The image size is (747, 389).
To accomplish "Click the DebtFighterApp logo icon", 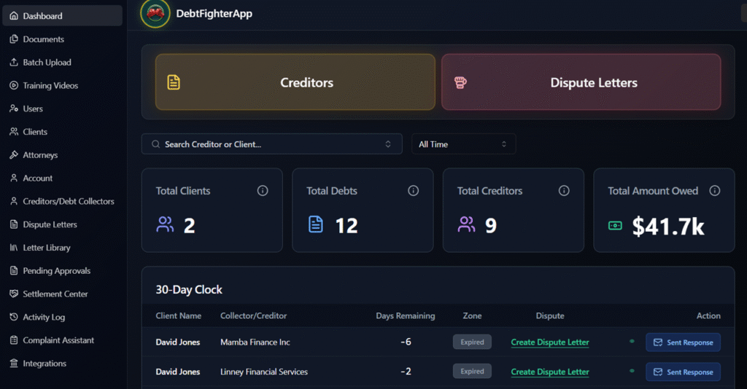I will (x=155, y=14).
